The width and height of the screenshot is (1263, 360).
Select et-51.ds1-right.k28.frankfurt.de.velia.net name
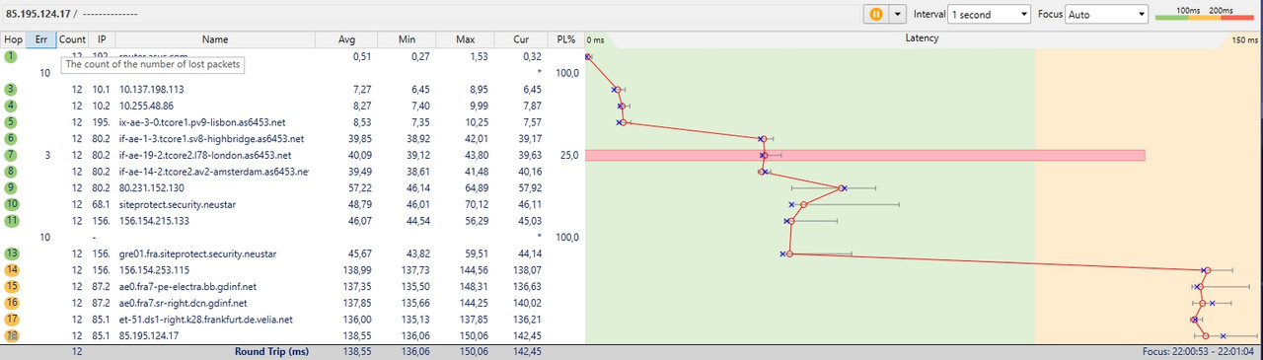205,320
